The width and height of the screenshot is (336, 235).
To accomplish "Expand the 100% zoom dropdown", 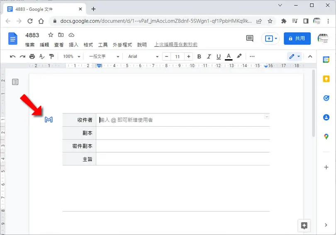I will click(x=72, y=56).
